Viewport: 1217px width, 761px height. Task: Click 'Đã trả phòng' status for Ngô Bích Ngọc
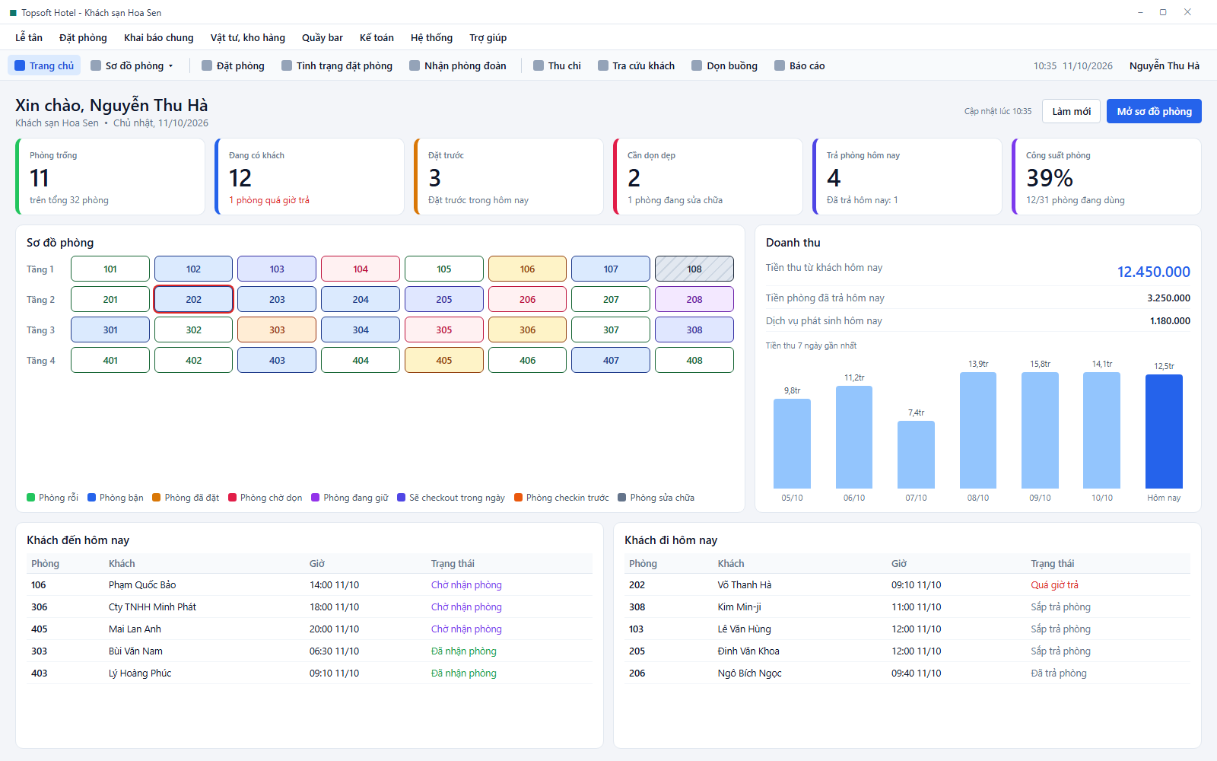pyautogui.click(x=1059, y=673)
